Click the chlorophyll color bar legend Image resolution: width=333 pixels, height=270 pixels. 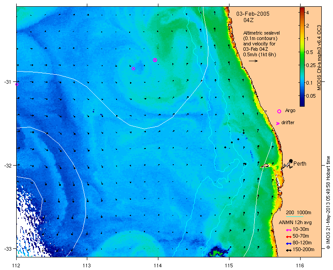pos(302,57)
